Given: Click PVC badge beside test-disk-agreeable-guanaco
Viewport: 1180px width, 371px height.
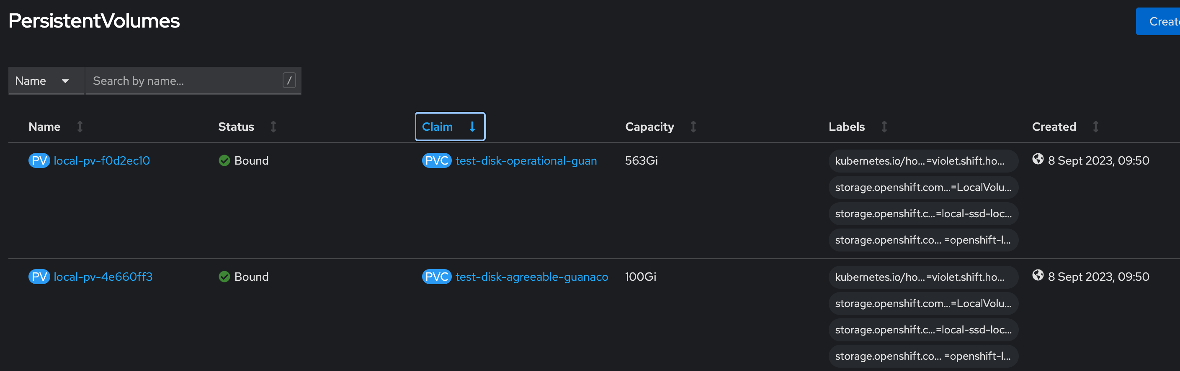Looking at the screenshot, I should pyautogui.click(x=436, y=277).
